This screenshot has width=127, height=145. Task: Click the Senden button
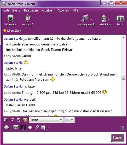point(118,138)
